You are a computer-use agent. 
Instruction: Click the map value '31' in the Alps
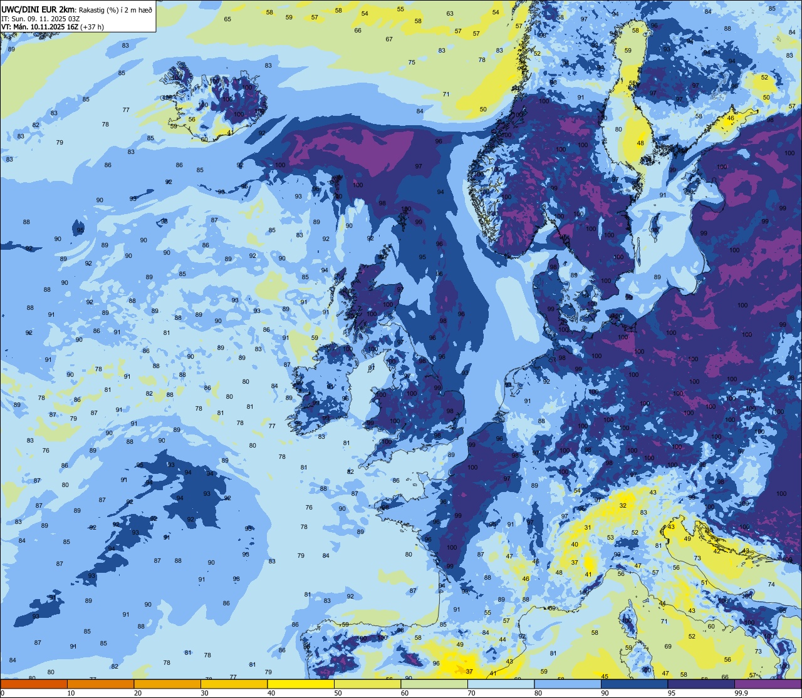(x=588, y=527)
